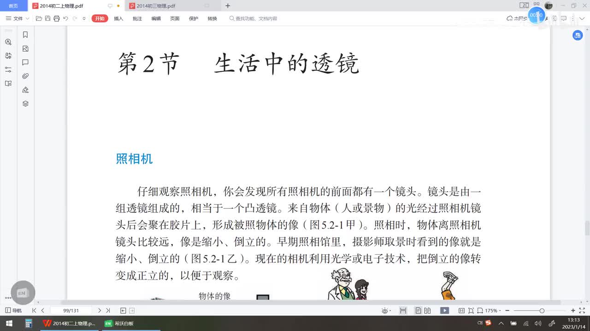Viewport: 590px width, 331px height.
Task: Click the open folder icon in toolbar
Action: click(39, 18)
